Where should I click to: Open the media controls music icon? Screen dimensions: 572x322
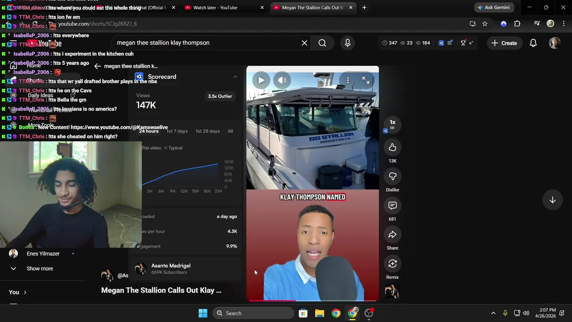click(537, 24)
